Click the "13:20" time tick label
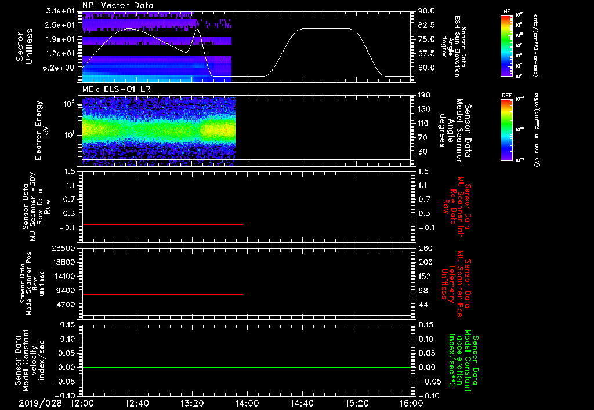This screenshot has width=594, height=410. [x=192, y=403]
